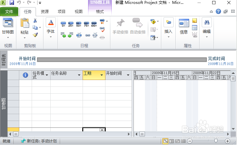Click the Save icon in quick access toolbar

click(12, 2)
